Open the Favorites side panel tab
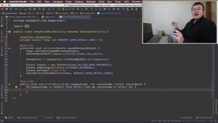The width and height of the screenshot is (218, 123). [x=2, y=108]
